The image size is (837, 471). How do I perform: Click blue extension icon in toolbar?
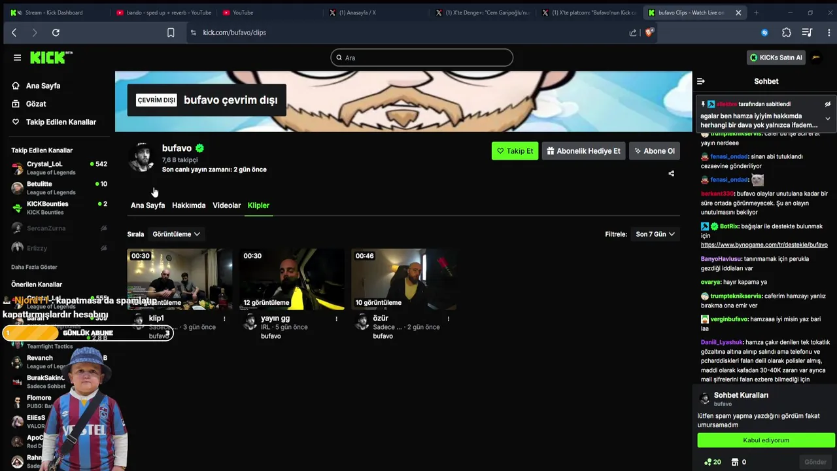764,33
